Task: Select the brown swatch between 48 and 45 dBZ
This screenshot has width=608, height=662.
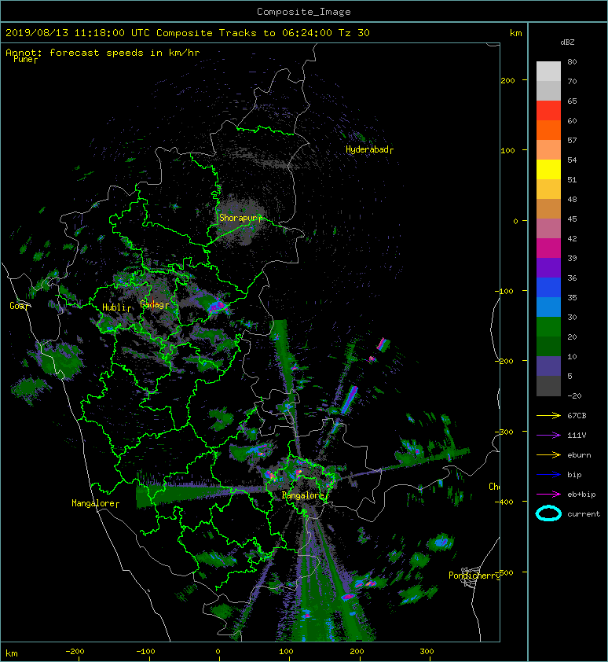Action: (x=548, y=209)
